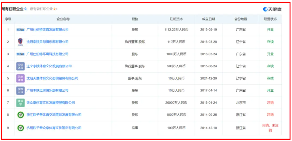Select the date 2021-12-29

click(208, 78)
